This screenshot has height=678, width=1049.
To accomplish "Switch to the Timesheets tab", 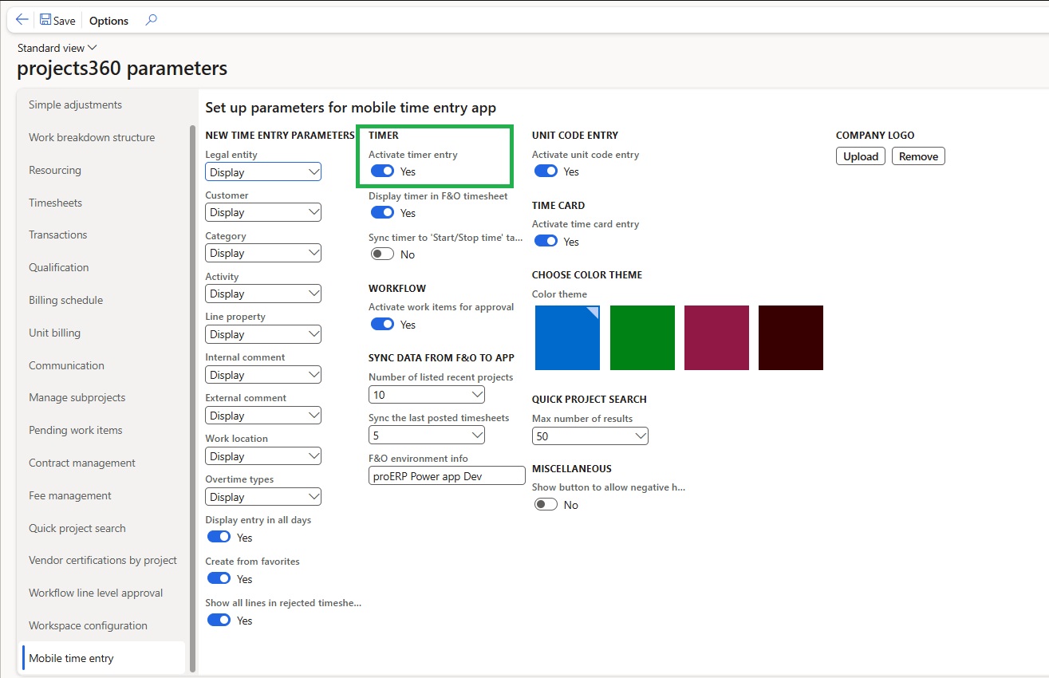I will point(56,203).
